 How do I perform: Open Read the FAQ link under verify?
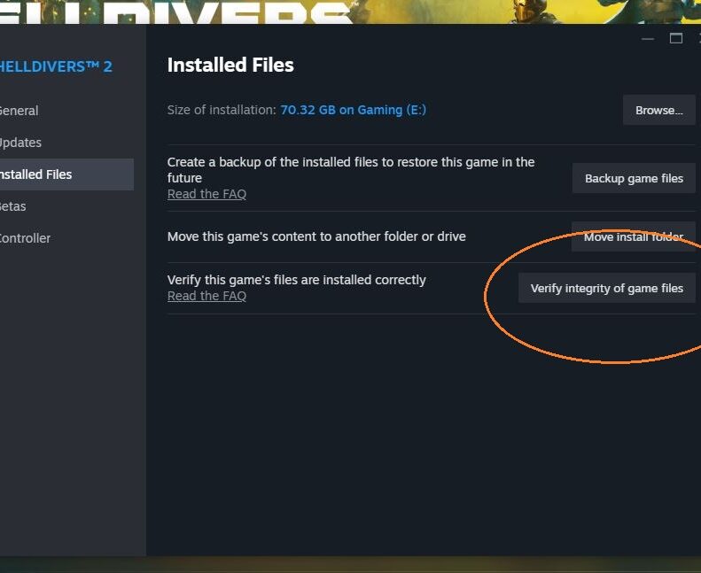(x=206, y=296)
